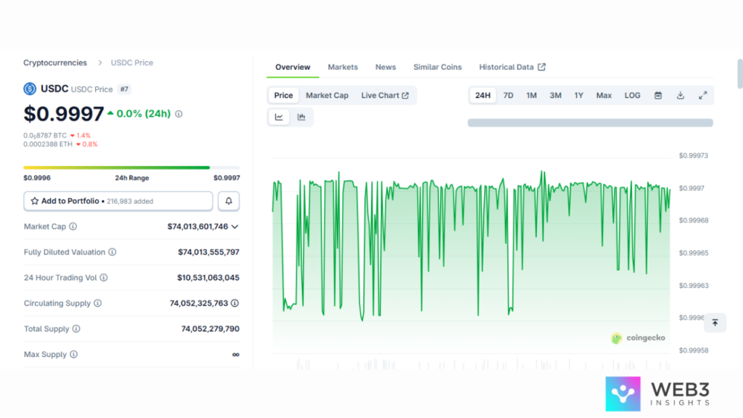Open the Historical Data tab
The height and width of the screenshot is (418, 743).
pyautogui.click(x=512, y=67)
